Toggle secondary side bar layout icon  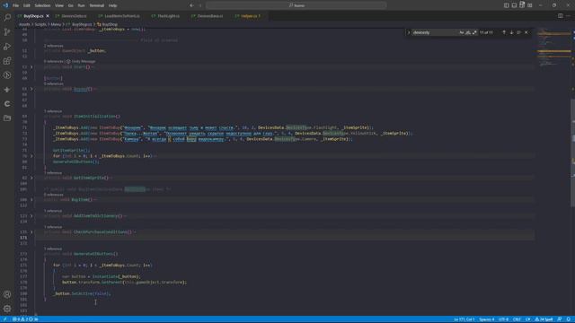(x=522, y=5)
